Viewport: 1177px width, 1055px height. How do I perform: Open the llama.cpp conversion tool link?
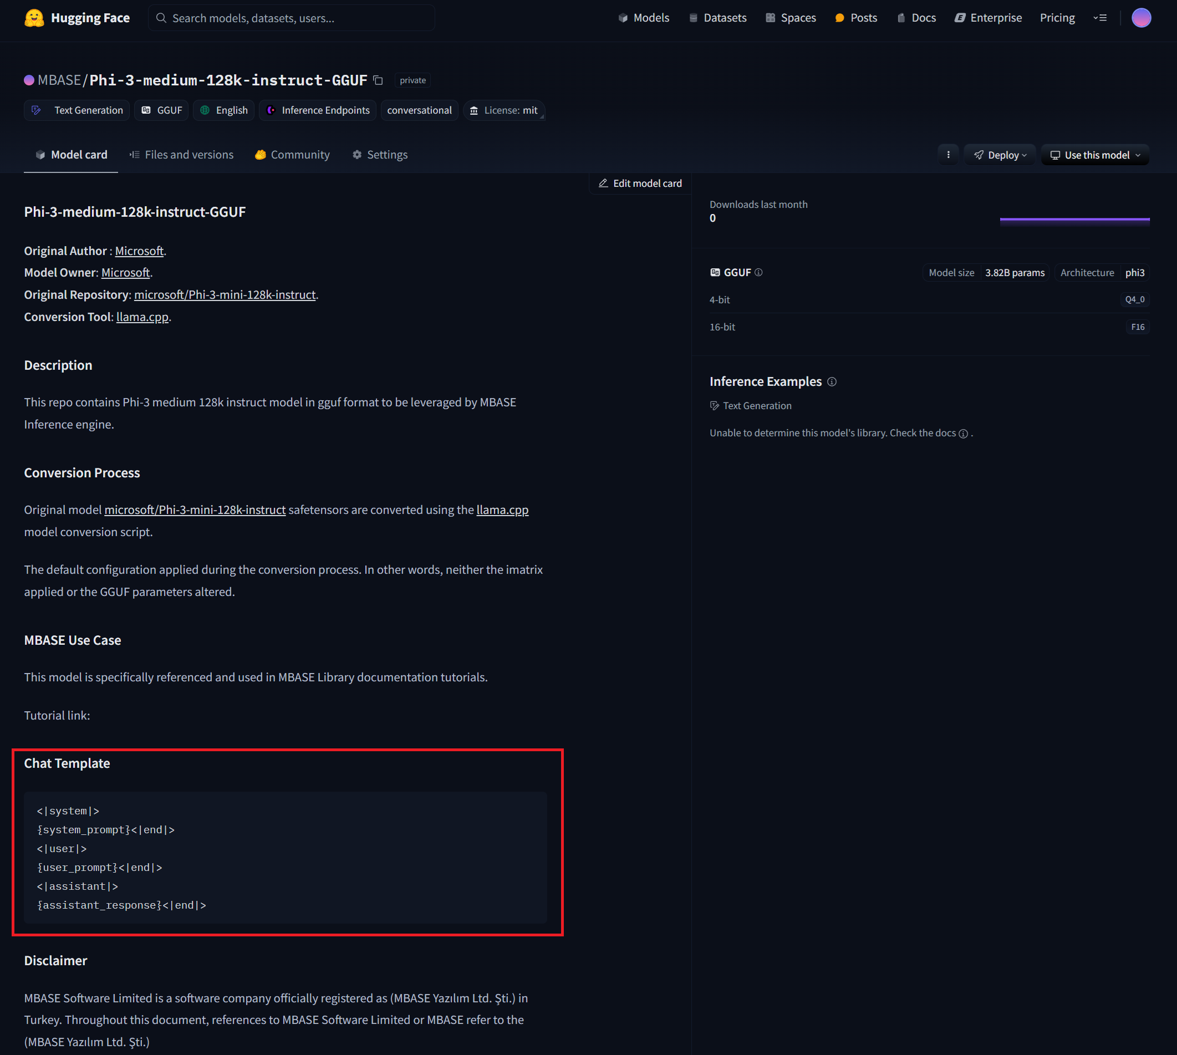(x=142, y=317)
